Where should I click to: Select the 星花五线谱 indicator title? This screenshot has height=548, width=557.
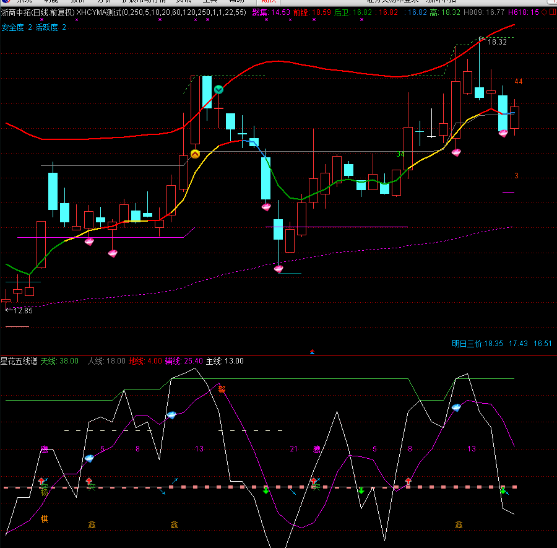coord(19,361)
